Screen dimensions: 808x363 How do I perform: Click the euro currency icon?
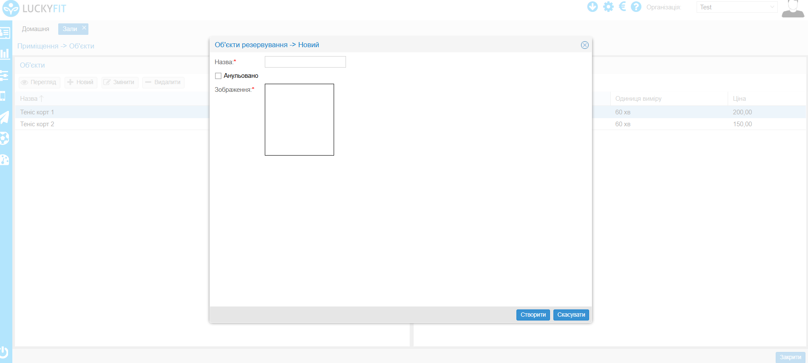(x=622, y=7)
